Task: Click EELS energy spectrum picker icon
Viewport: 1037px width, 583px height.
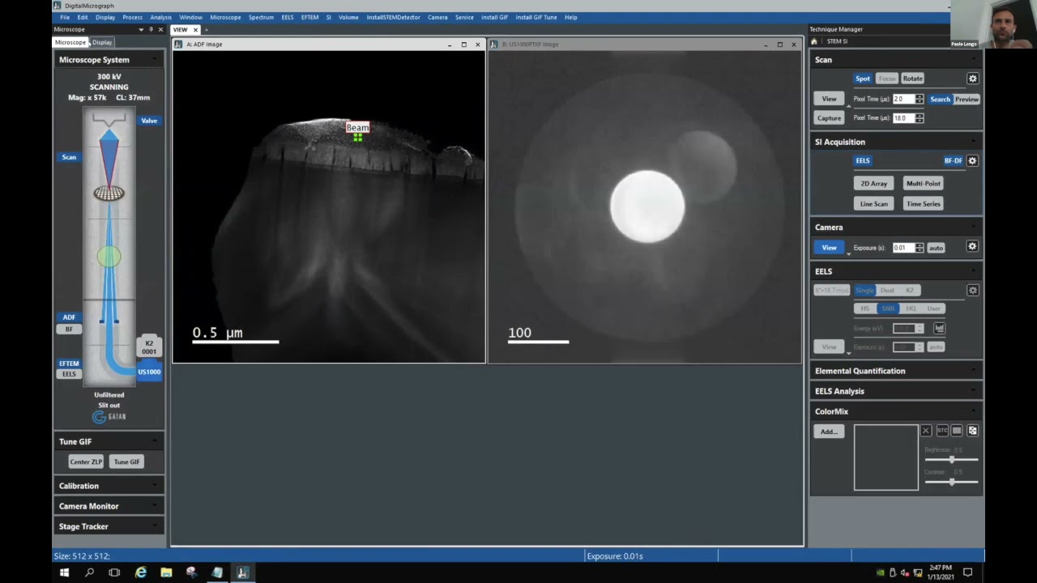Action: coord(939,328)
